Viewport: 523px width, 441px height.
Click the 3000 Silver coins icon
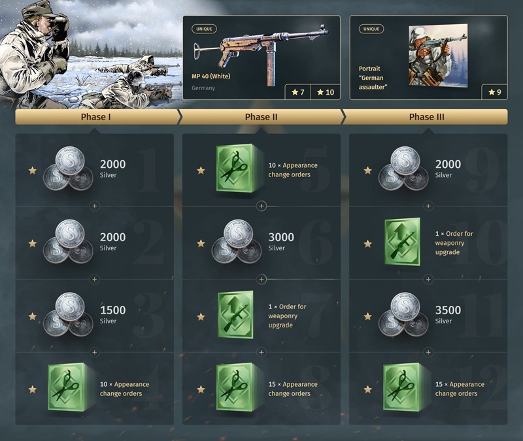(x=237, y=241)
